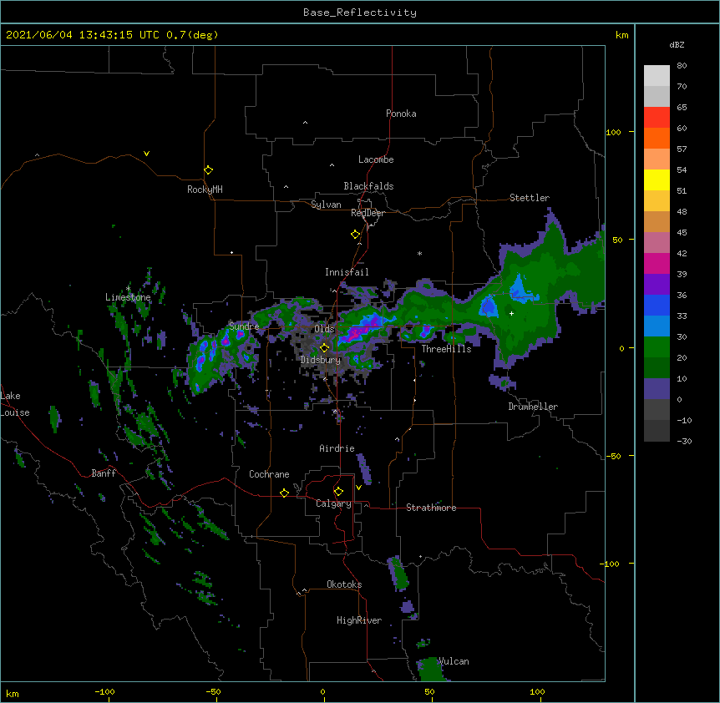Click the Banff label
This screenshot has width=720, height=703.
[x=104, y=473]
